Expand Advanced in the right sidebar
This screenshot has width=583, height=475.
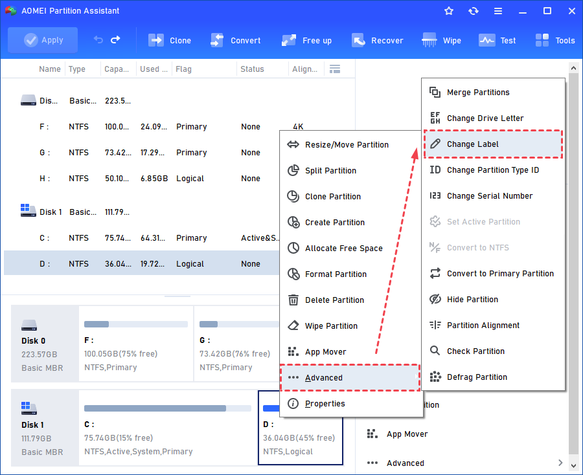[x=464, y=463]
